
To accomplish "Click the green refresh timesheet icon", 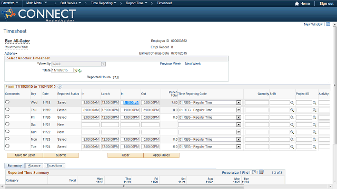I will (80, 71).
